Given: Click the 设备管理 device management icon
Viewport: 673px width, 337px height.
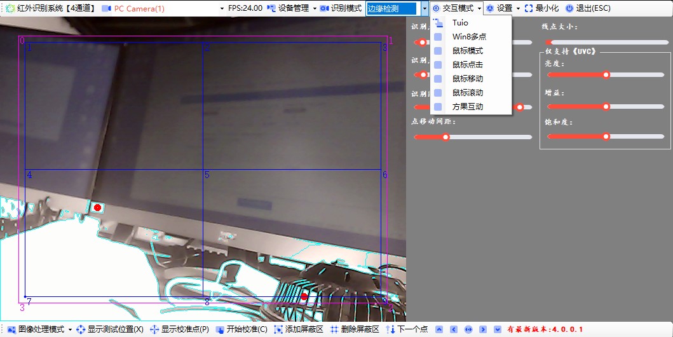Looking at the screenshot, I should coord(271,8).
